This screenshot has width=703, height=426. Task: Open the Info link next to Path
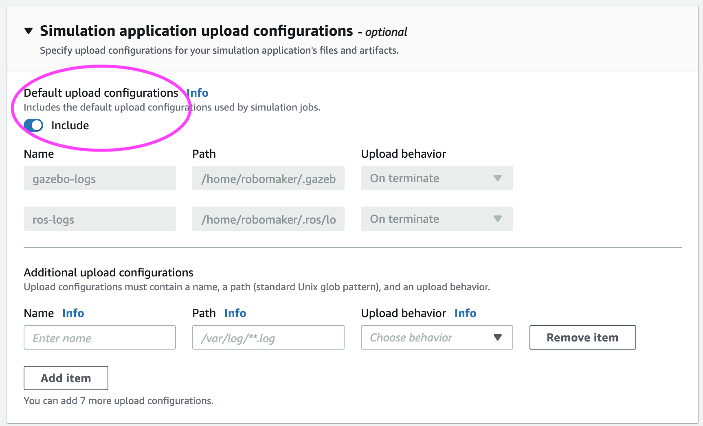235,313
